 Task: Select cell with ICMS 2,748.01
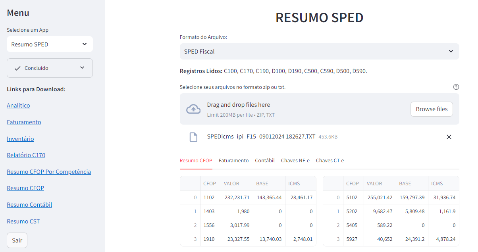pos(301,239)
